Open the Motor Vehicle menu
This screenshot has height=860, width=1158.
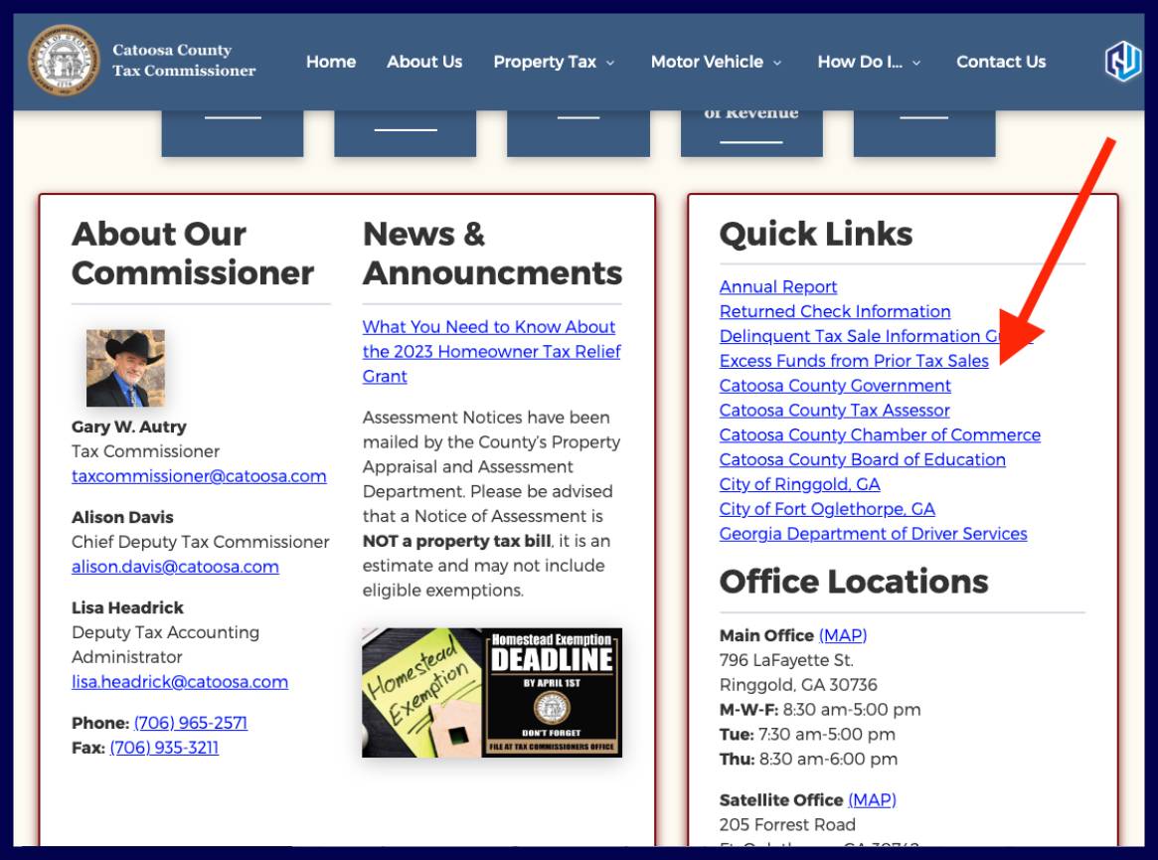(x=716, y=62)
